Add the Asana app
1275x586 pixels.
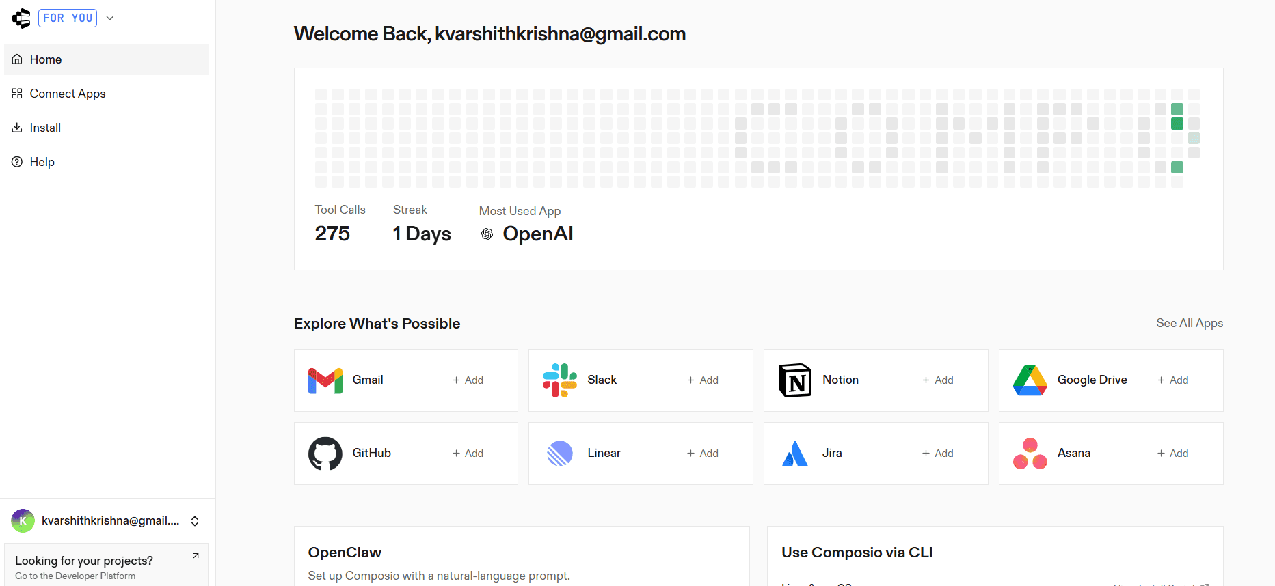coord(1173,454)
